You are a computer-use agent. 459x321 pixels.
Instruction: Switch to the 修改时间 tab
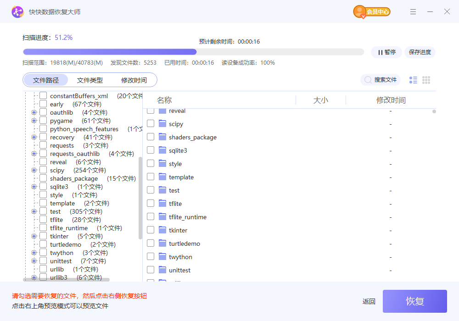[134, 80]
